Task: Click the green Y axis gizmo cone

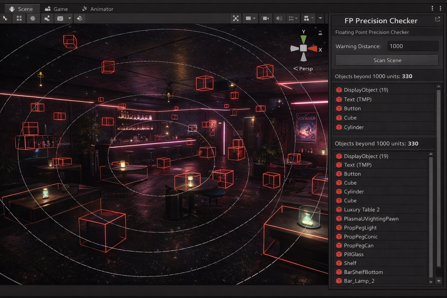Action: pyautogui.click(x=304, y=39)
